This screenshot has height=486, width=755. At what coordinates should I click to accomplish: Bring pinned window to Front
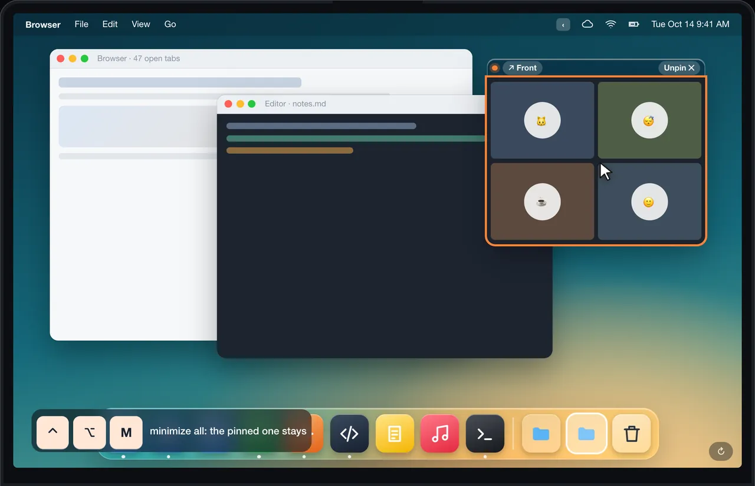coord(522,68)
